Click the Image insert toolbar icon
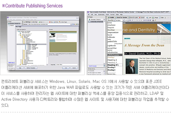The image size is (171, 118). click(153, 18)
